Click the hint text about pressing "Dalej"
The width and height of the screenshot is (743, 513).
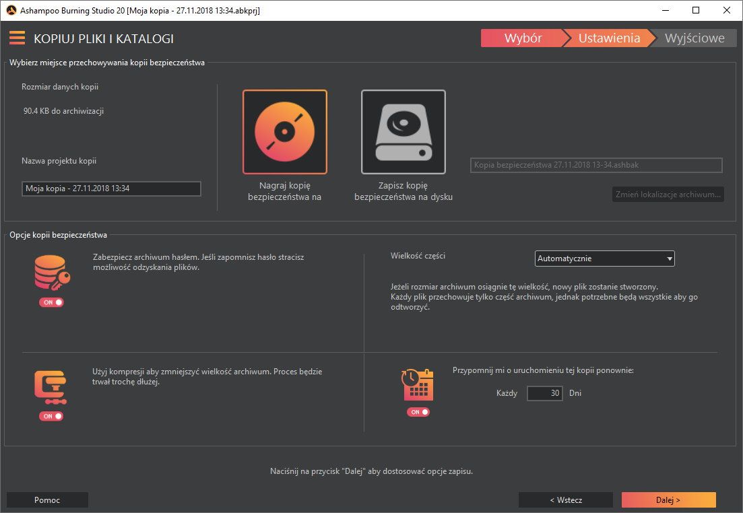pos(372,471)
